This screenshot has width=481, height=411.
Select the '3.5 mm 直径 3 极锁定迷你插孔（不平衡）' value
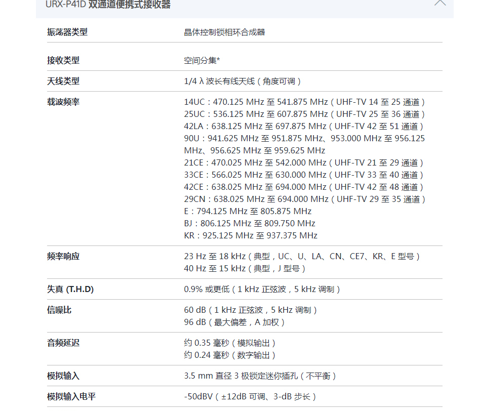[261, 376]
